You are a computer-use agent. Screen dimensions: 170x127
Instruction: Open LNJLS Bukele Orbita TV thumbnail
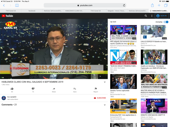coord(154,33)
